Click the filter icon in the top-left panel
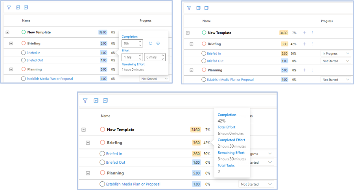This screenshot has width=354, height=190. (9, 7)
